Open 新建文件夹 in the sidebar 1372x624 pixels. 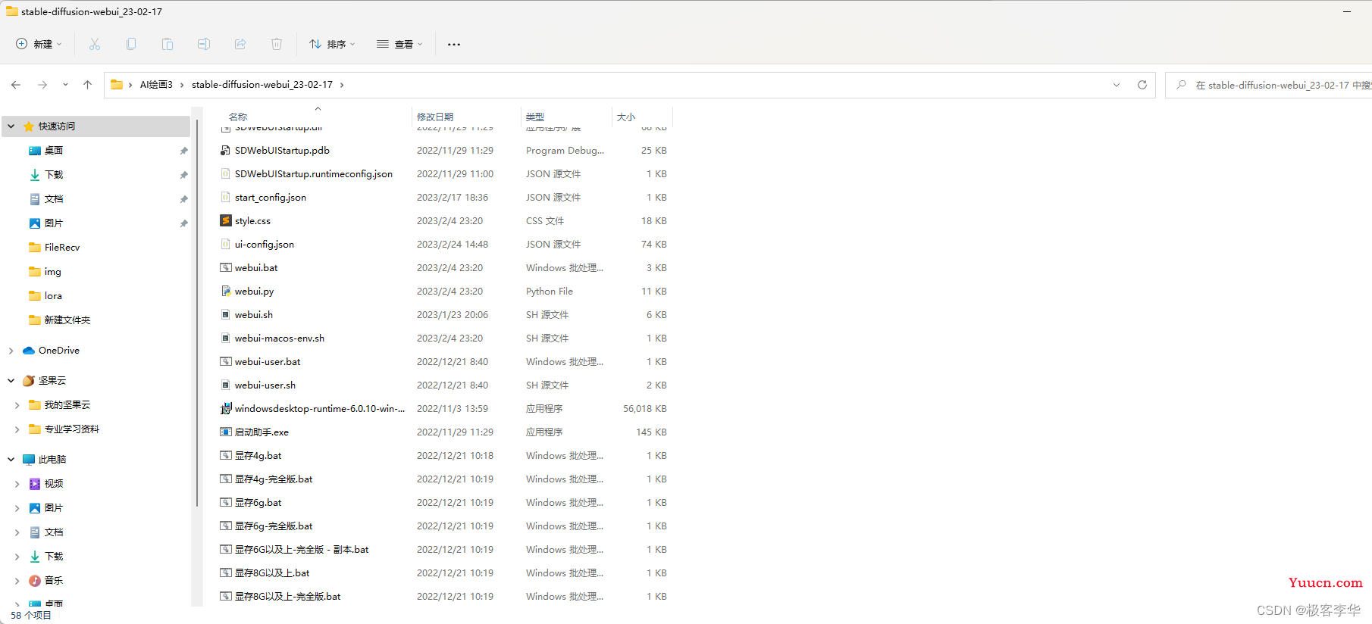[67, 320]
